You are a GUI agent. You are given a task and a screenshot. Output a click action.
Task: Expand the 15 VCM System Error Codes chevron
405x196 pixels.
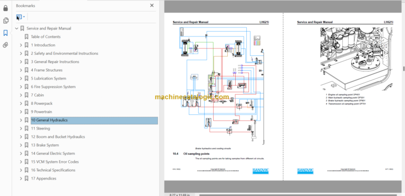coord(21,162)
